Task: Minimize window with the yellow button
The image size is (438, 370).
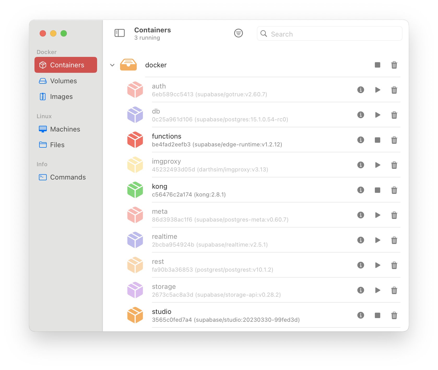Action: coord(53,33)
